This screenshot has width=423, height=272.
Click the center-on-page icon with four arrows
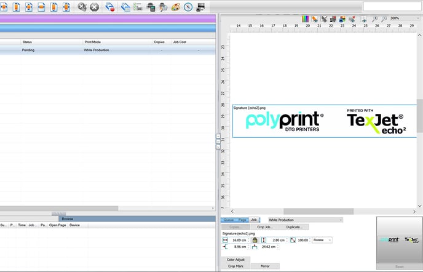coord(29,7)
